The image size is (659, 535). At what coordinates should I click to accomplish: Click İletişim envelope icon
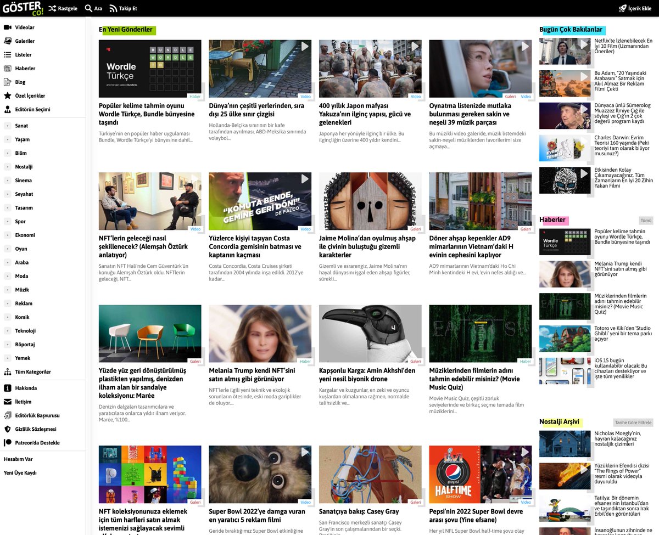(x=8, y=402)
